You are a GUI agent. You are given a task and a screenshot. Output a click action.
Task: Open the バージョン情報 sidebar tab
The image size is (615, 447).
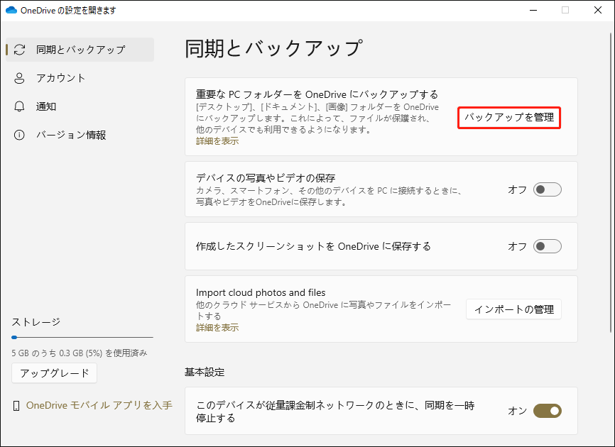click(80, 135)
